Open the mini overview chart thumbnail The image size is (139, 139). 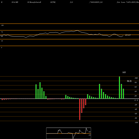pos(69,133)
